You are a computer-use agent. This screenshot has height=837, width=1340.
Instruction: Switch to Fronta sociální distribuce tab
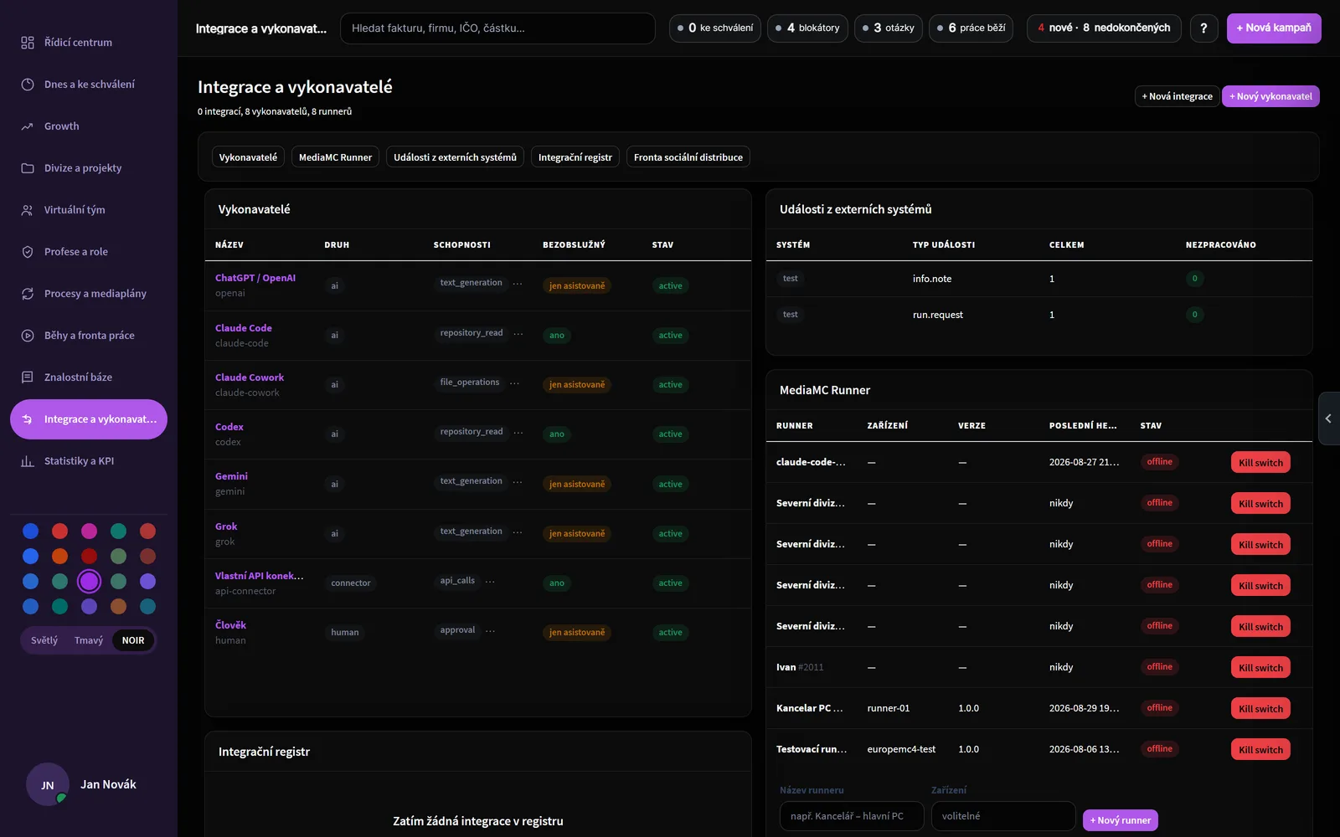(688, 157)
